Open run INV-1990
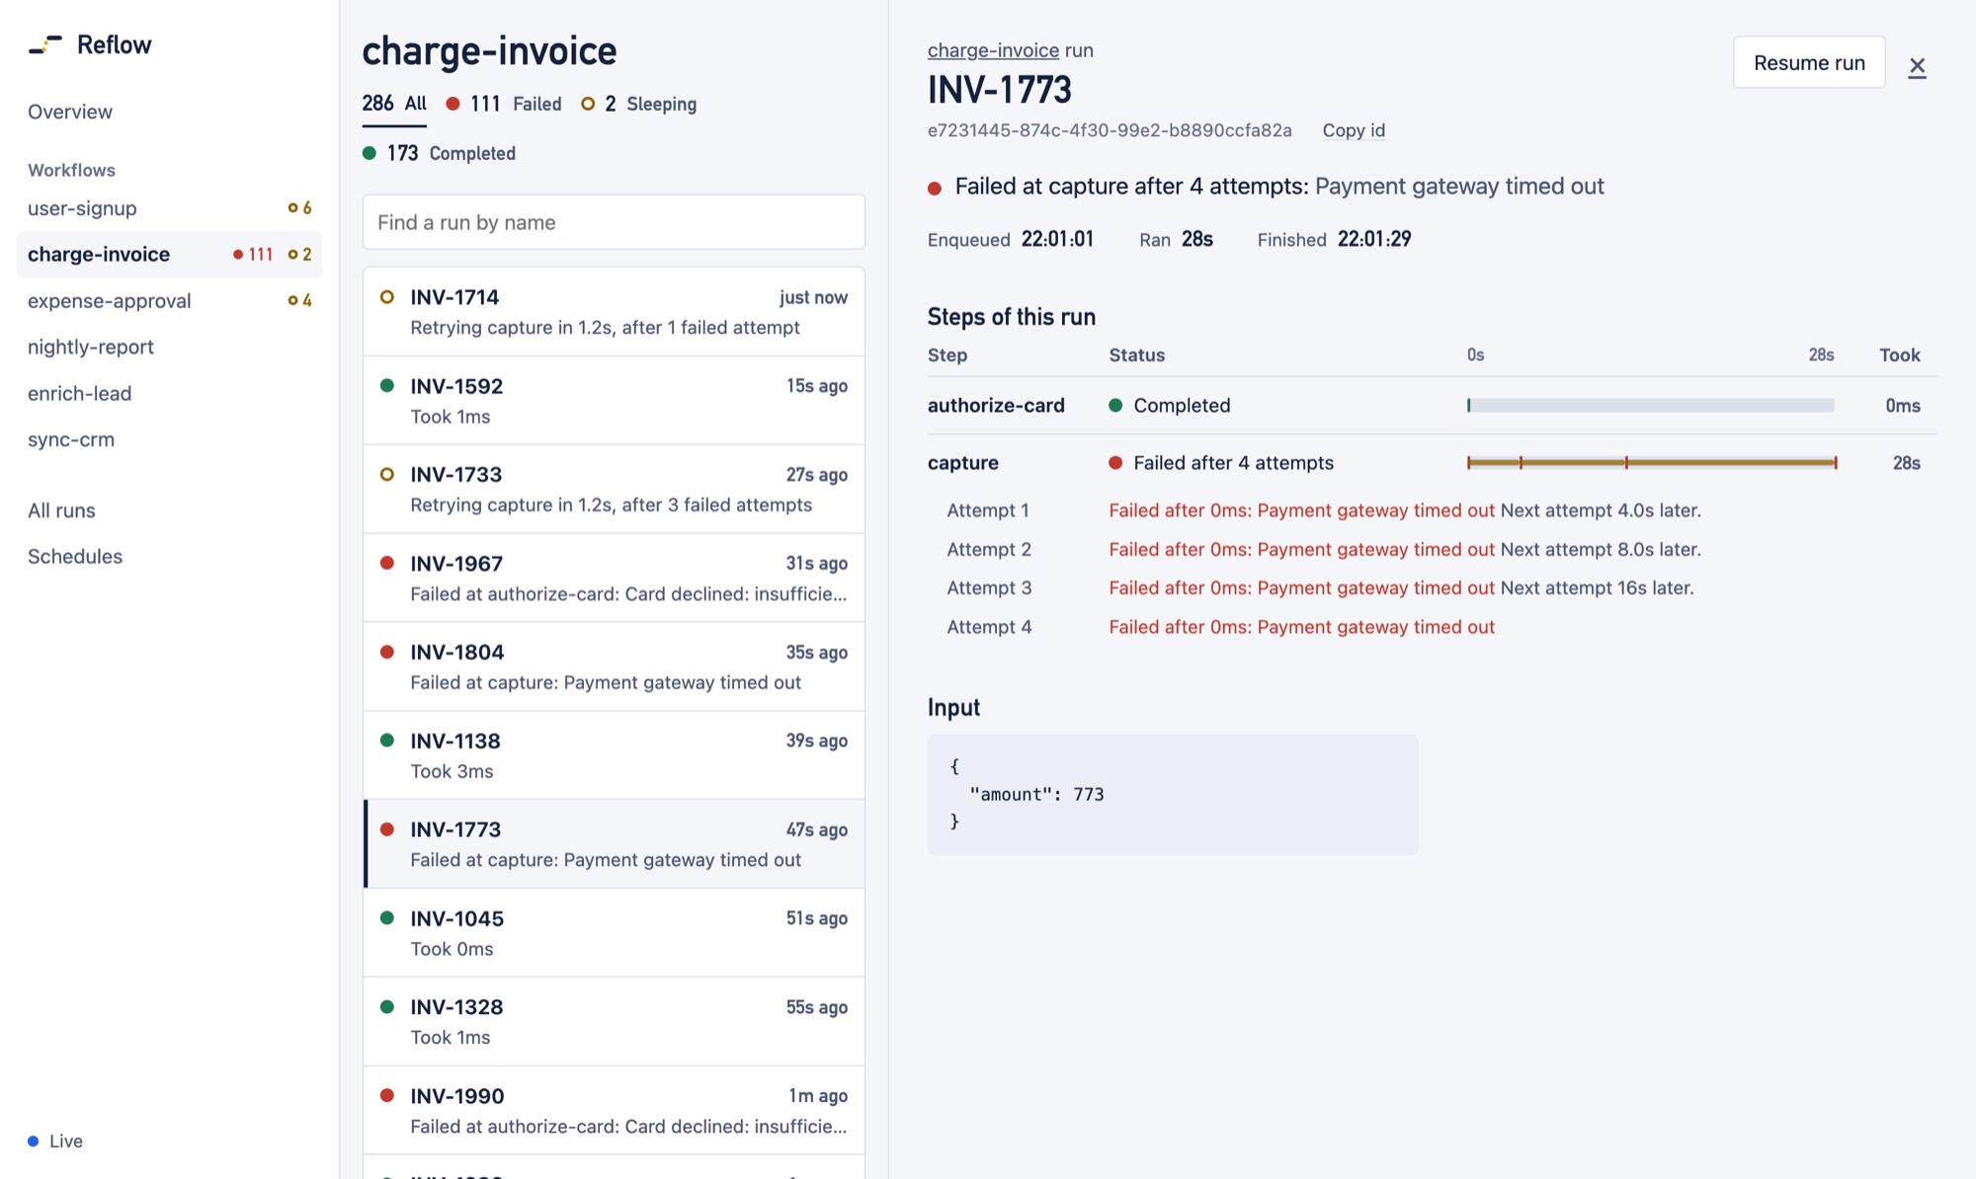The height and width of the screenshot is (1179, 1976). pos(614,1111)
